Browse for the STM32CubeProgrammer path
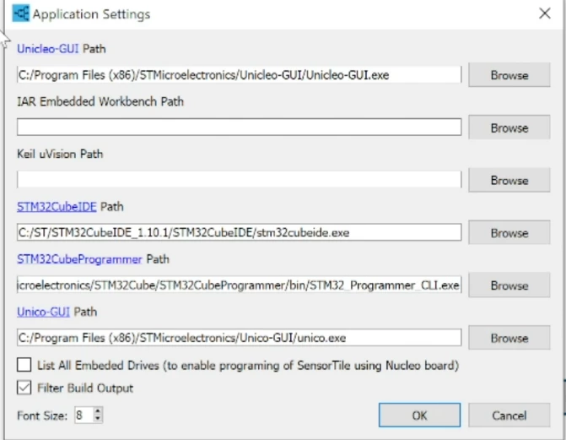 (509, 285)
